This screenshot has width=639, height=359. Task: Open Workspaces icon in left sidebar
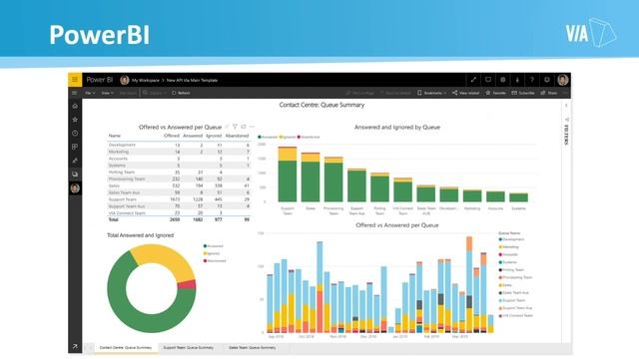(x=75, y=175)
